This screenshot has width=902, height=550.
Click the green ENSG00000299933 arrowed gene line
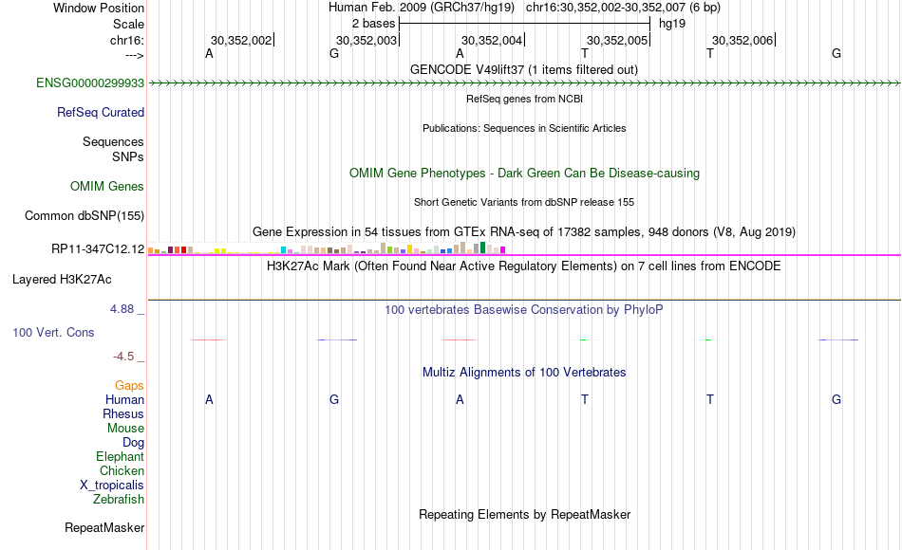pyautogui.click(x=524, y=83)
